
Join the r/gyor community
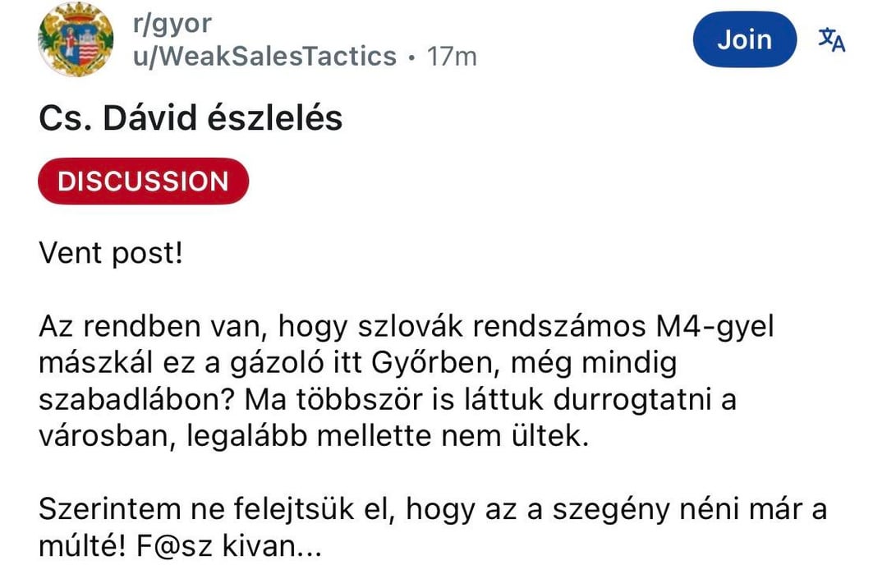pyautogui.click(x=744, y=39)
